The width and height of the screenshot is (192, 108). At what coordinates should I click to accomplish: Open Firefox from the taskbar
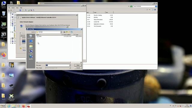pos(23,106)
